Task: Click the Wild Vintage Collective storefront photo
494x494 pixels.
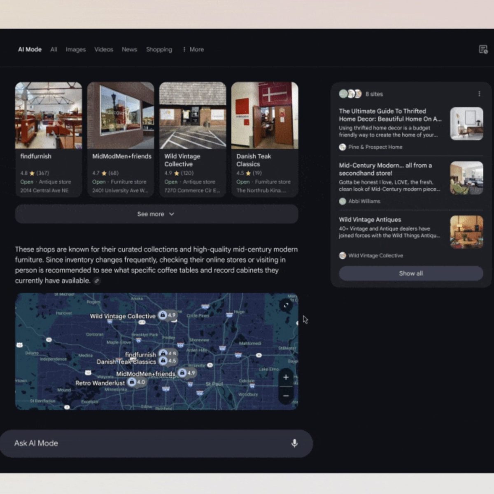Action: point(193,115)
